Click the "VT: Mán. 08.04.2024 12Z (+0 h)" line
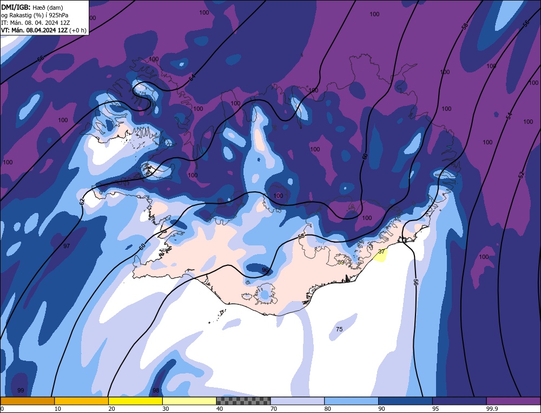 pyautogui.click(x=43, y=30)
